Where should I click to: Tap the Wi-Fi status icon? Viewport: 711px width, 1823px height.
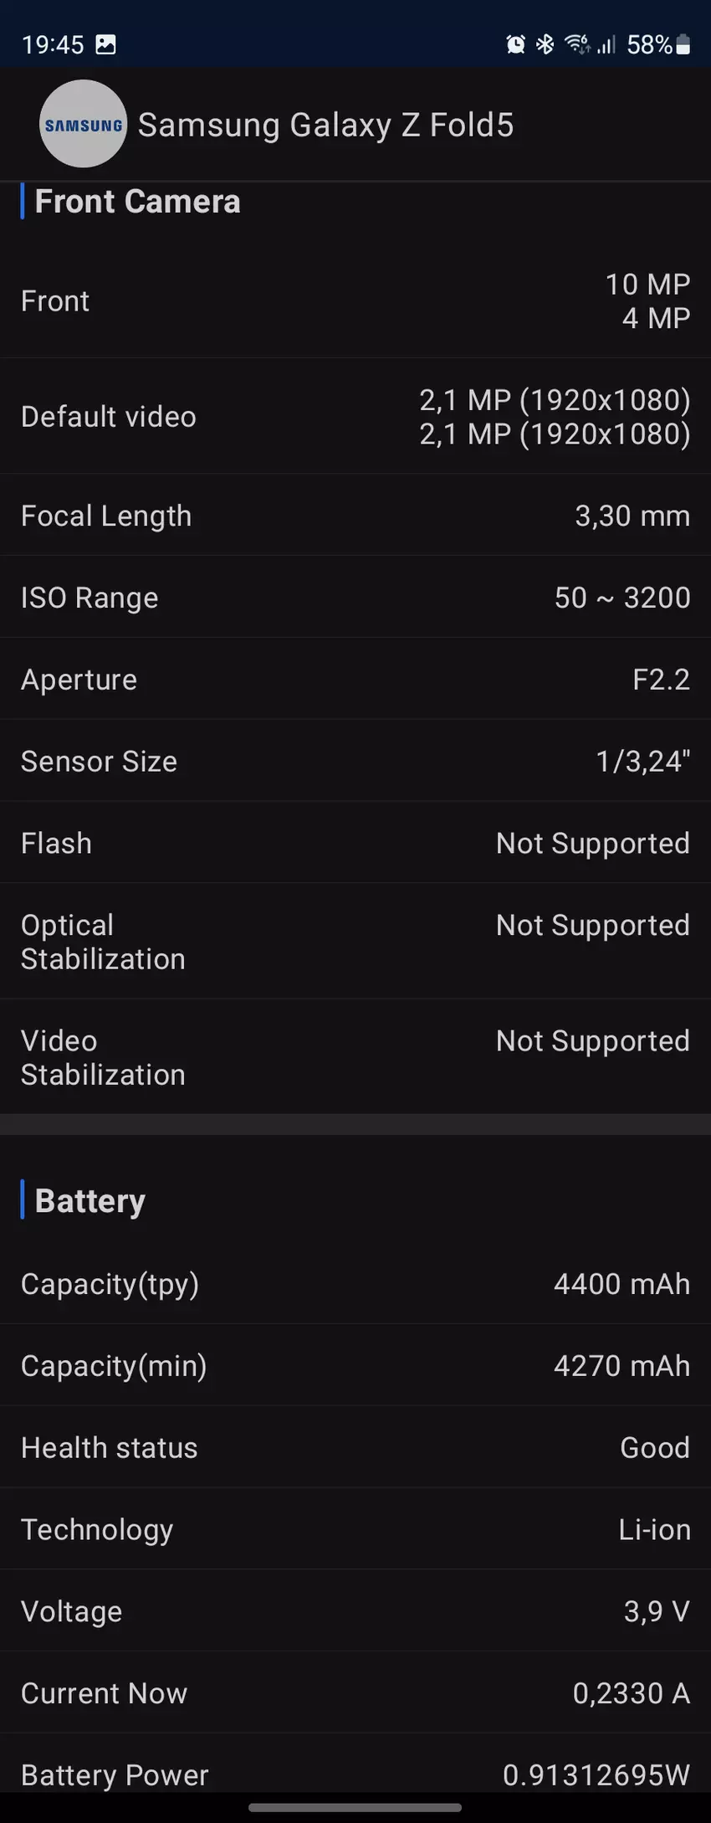tap(577, 44)
